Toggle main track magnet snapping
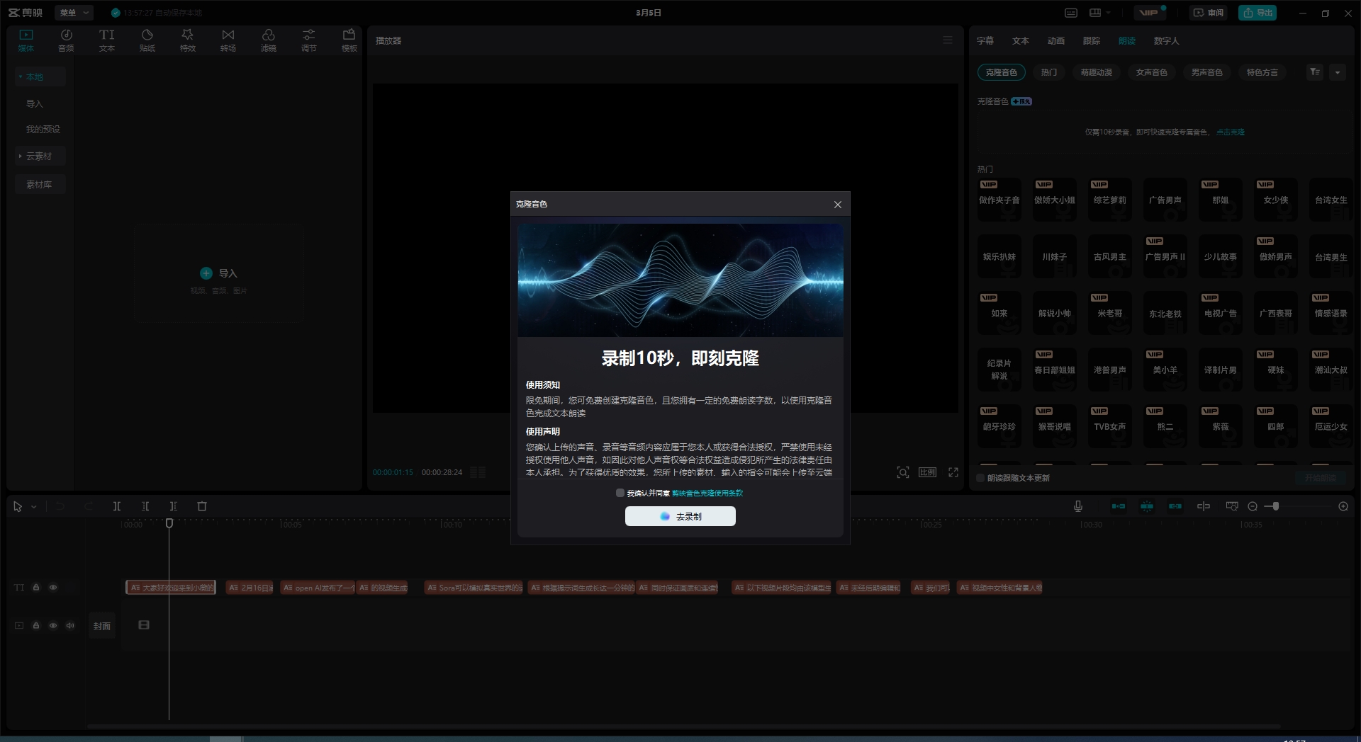This screenshot has width=1361, height=742. (x=1119, y=506)
